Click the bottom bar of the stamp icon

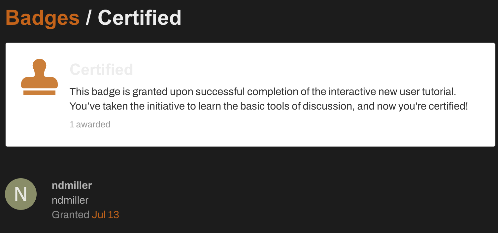pyautogui.click(x=39, y=93)
